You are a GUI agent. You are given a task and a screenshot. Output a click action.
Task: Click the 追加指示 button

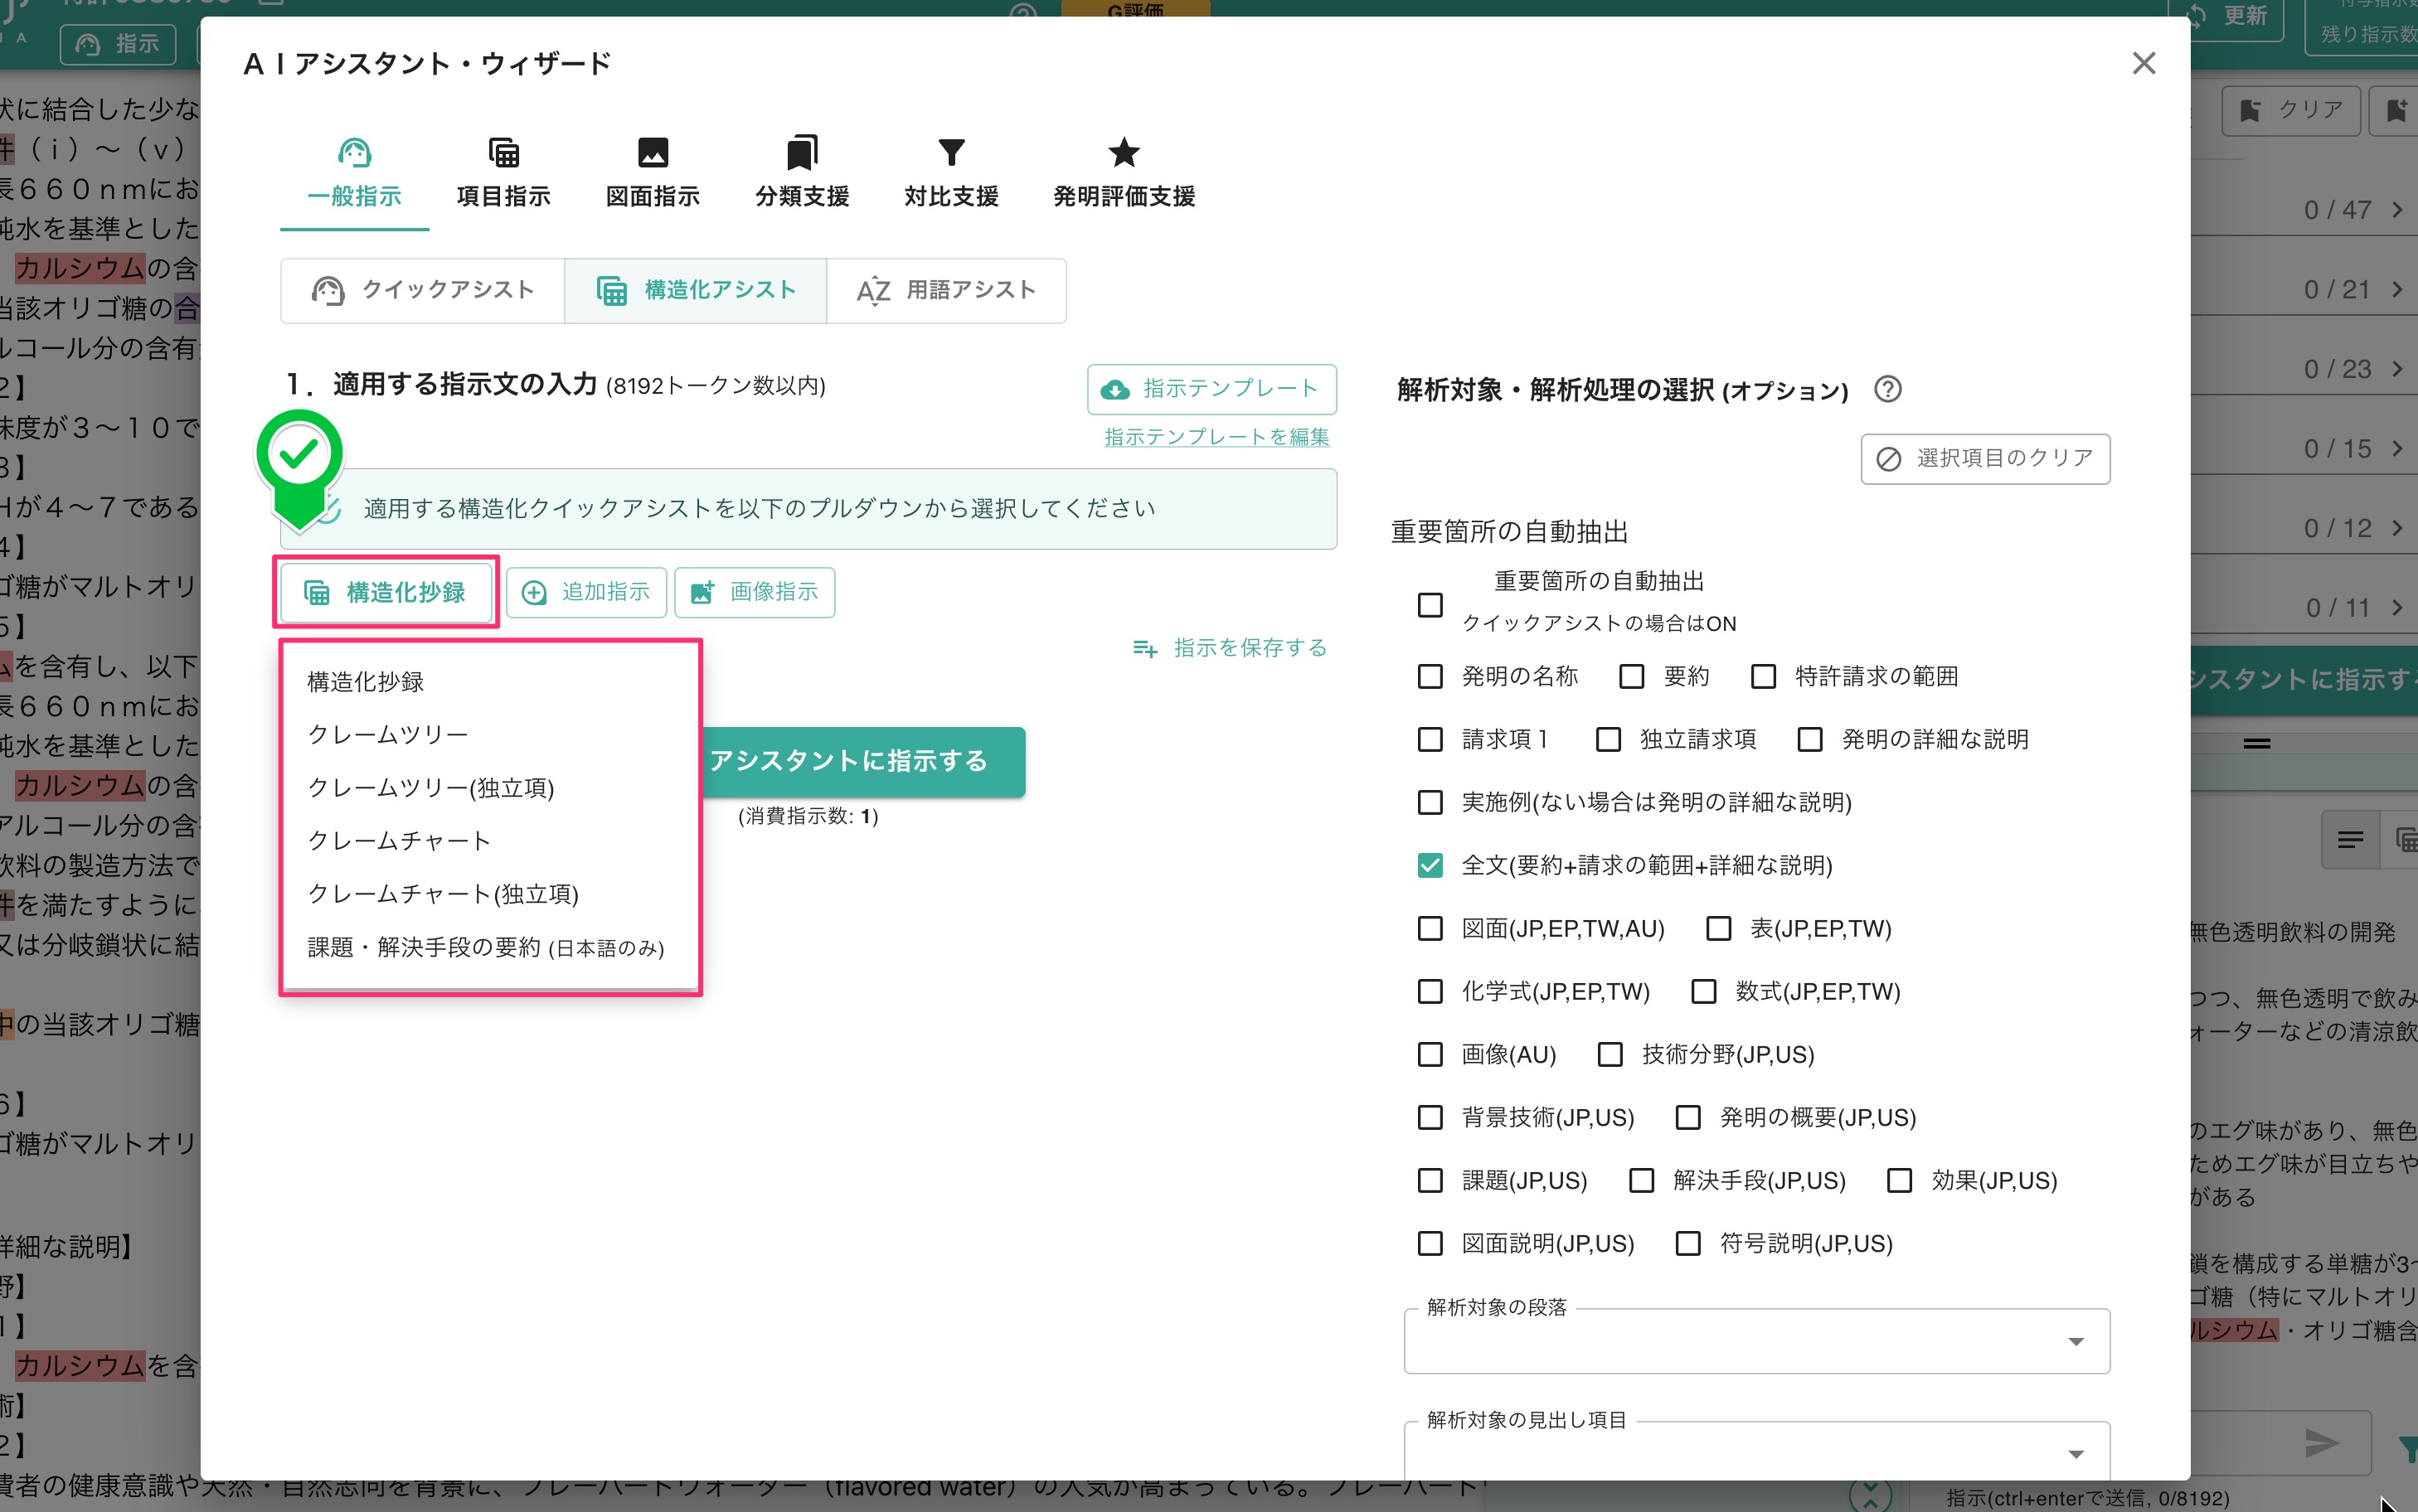tap(586, 592)
